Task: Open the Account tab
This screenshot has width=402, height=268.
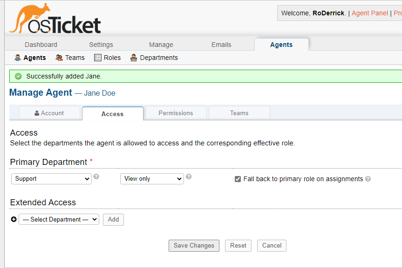Action: [x=49, y=113]
